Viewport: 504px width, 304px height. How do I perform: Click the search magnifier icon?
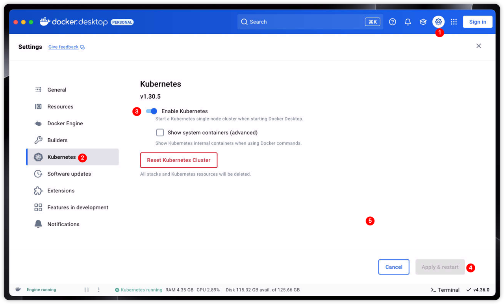(244, 22)
